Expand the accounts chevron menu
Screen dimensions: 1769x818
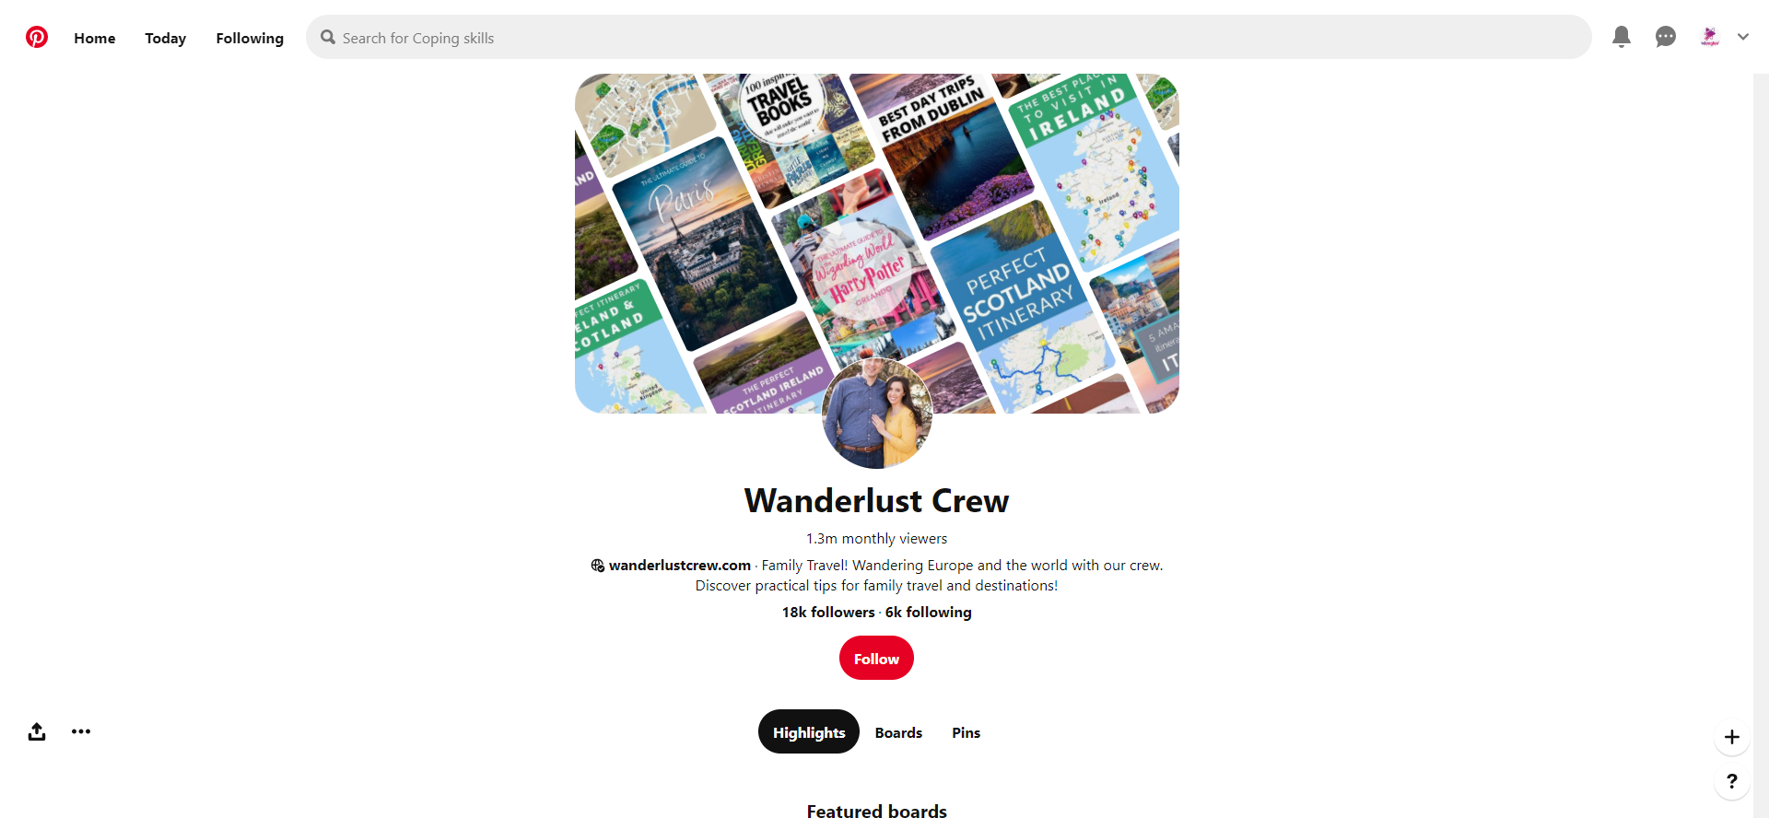coord(1743,37)
